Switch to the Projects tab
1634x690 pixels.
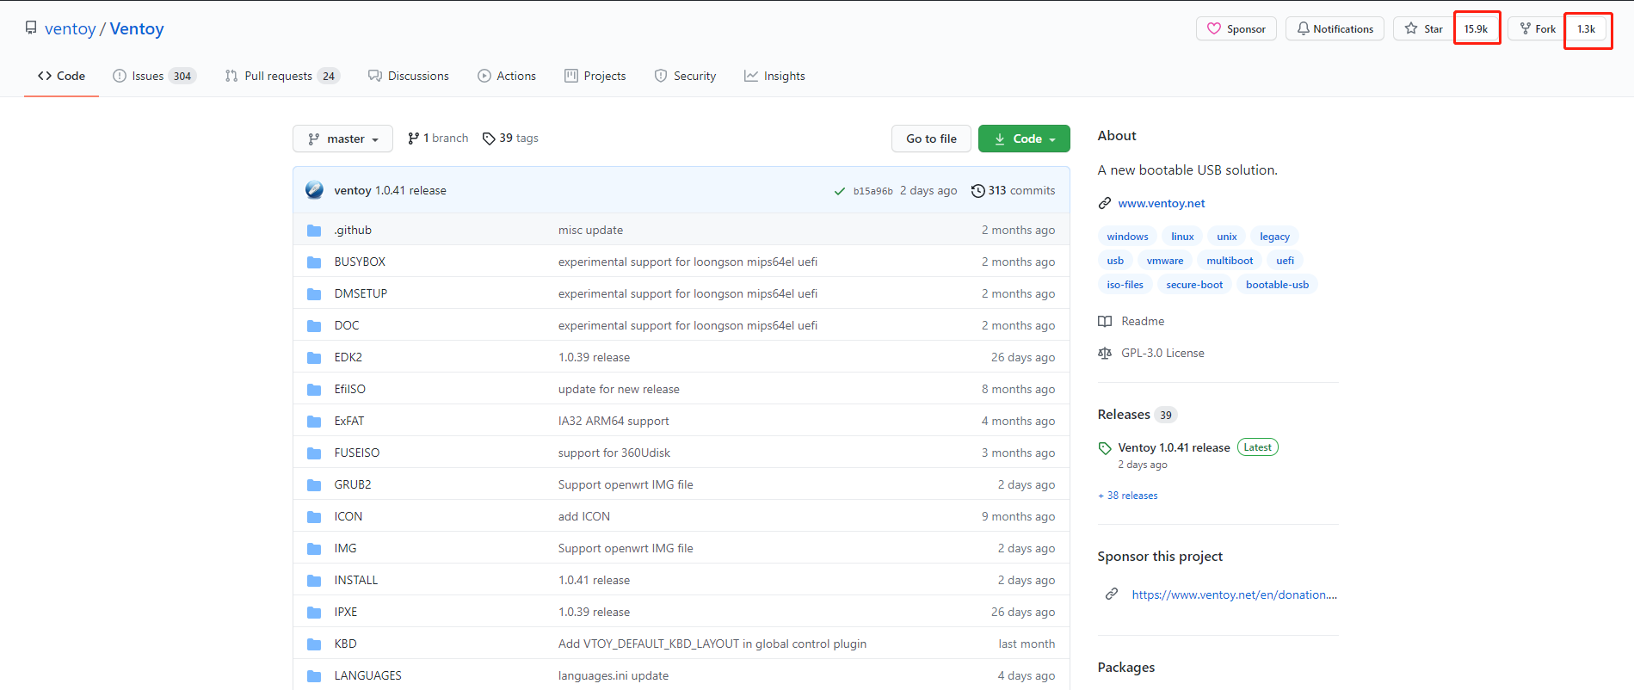(595, 76)
